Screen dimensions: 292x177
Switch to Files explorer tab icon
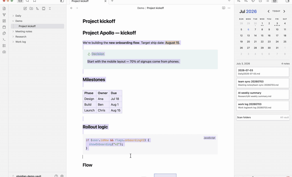point(20,1)
